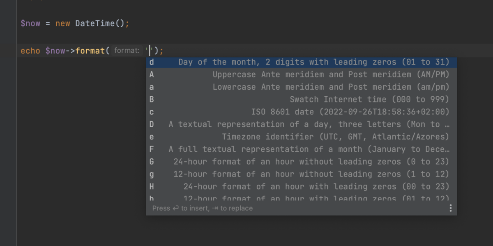Select the 'd' day of the month suggestion
This screenshot has height=246, width=493.
click(301, 62)
